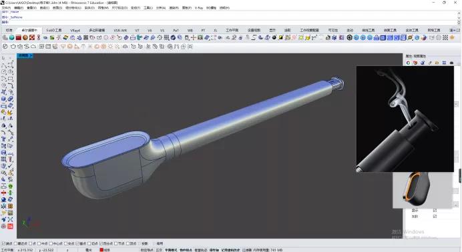This screenshot has height=252, width=462.
Task: Click the yellow and black square toolbar icon
Action: click(281, 37)
